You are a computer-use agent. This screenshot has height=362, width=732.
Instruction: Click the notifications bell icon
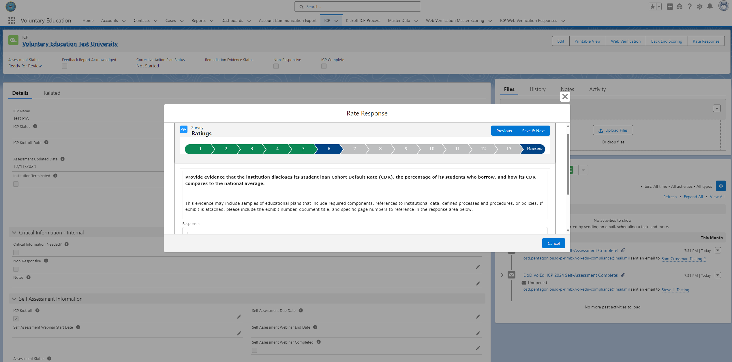[710, 7]
